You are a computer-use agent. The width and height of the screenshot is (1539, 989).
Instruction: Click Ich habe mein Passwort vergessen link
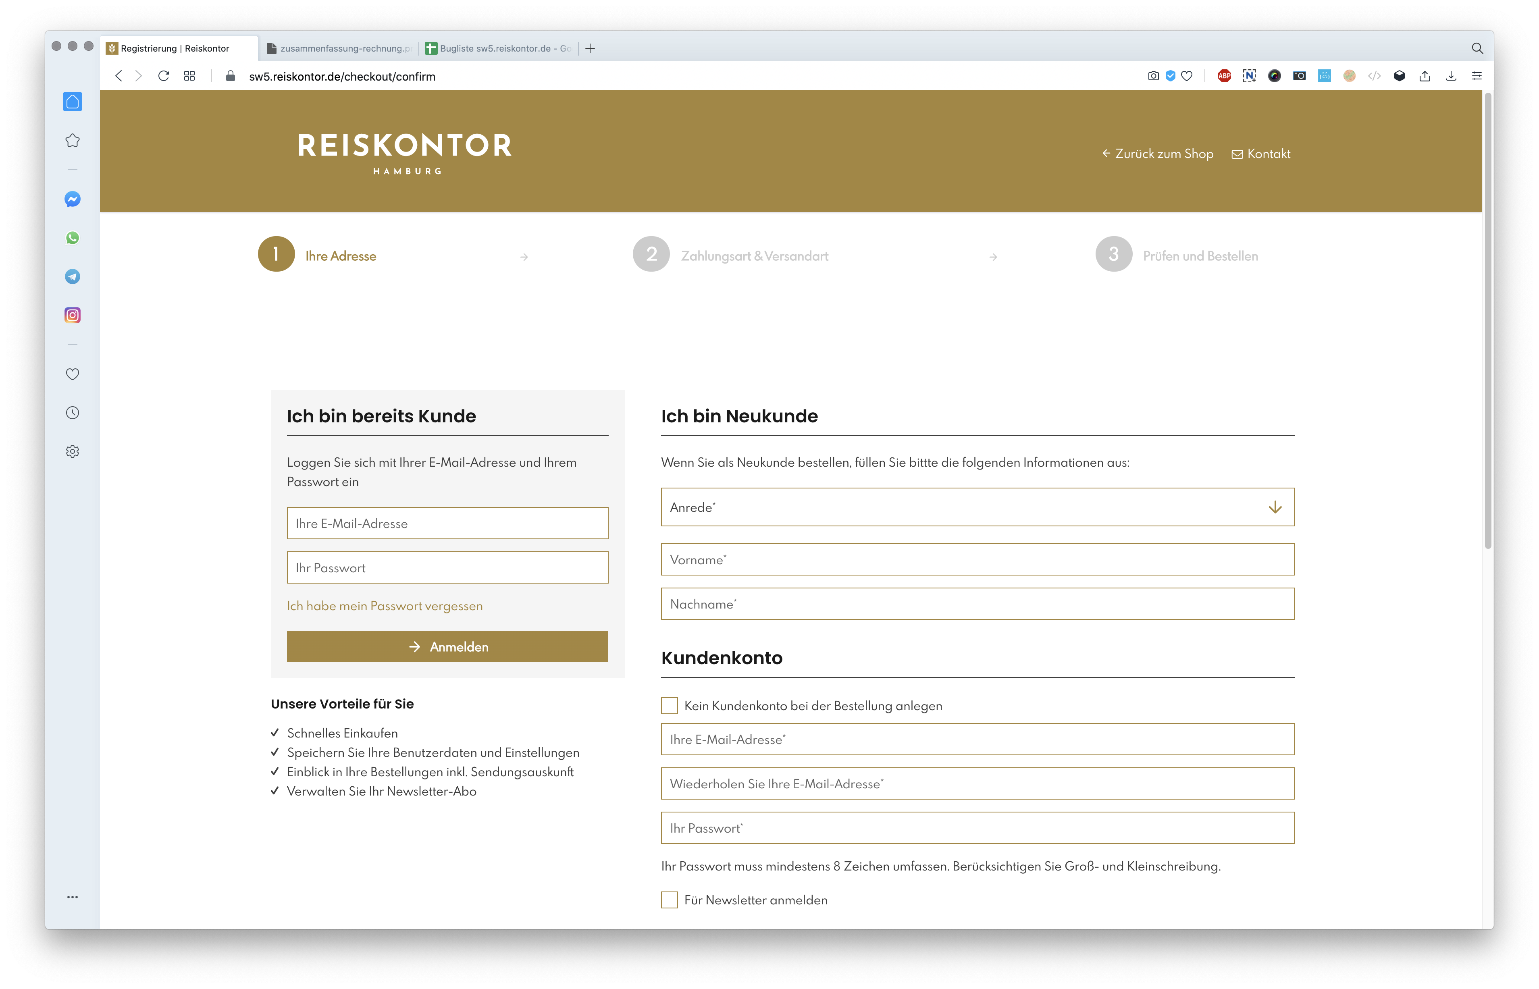385,606
